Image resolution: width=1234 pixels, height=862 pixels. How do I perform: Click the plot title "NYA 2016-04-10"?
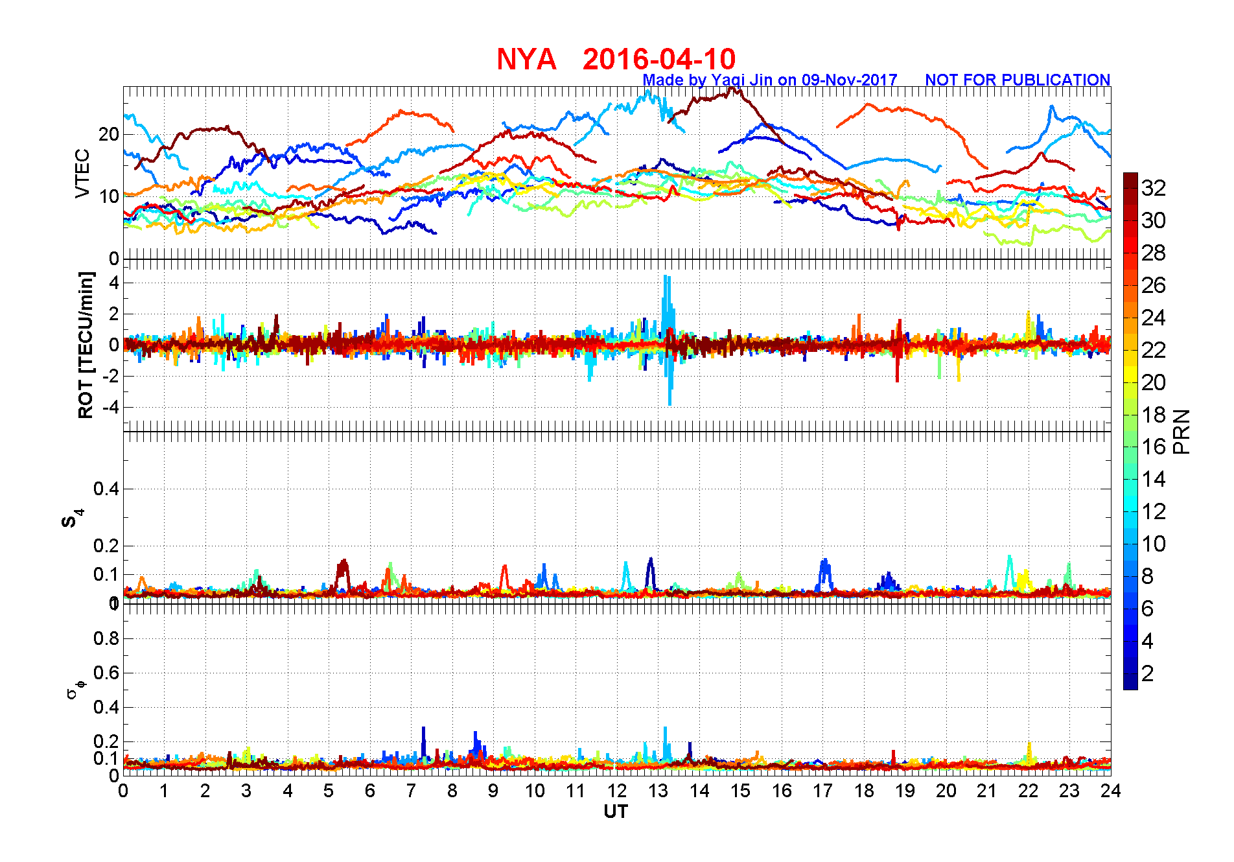[616, 59]
